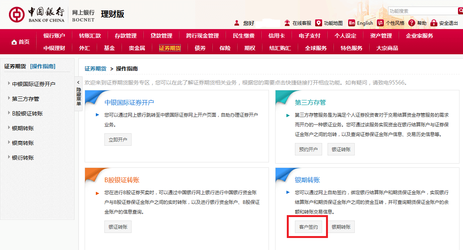Image resolution: width=463 pixels, height=250 pixels.
Task: Open the 存款管理 menu
Action: point(125,36)
